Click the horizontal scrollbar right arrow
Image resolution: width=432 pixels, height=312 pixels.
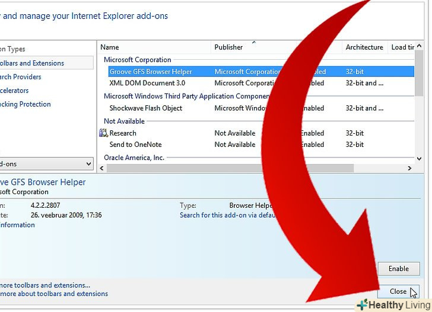point(409,168)
